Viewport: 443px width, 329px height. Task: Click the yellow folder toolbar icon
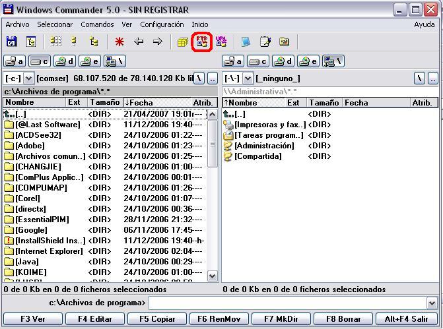point(285,42)
